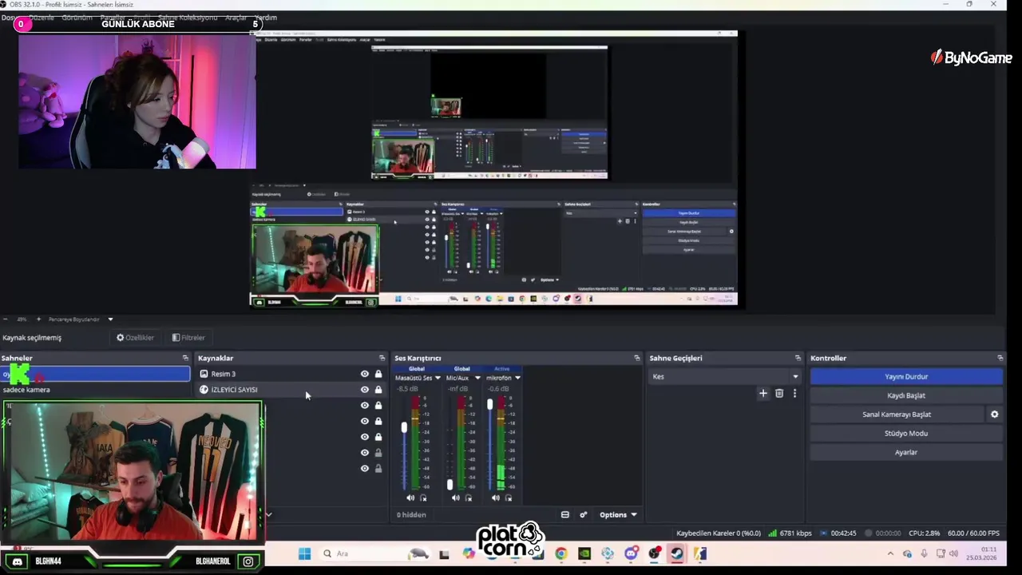Open Özellikler (properties) with gear icon
This screenshot has width=1022, height=575.
point(136,338)
